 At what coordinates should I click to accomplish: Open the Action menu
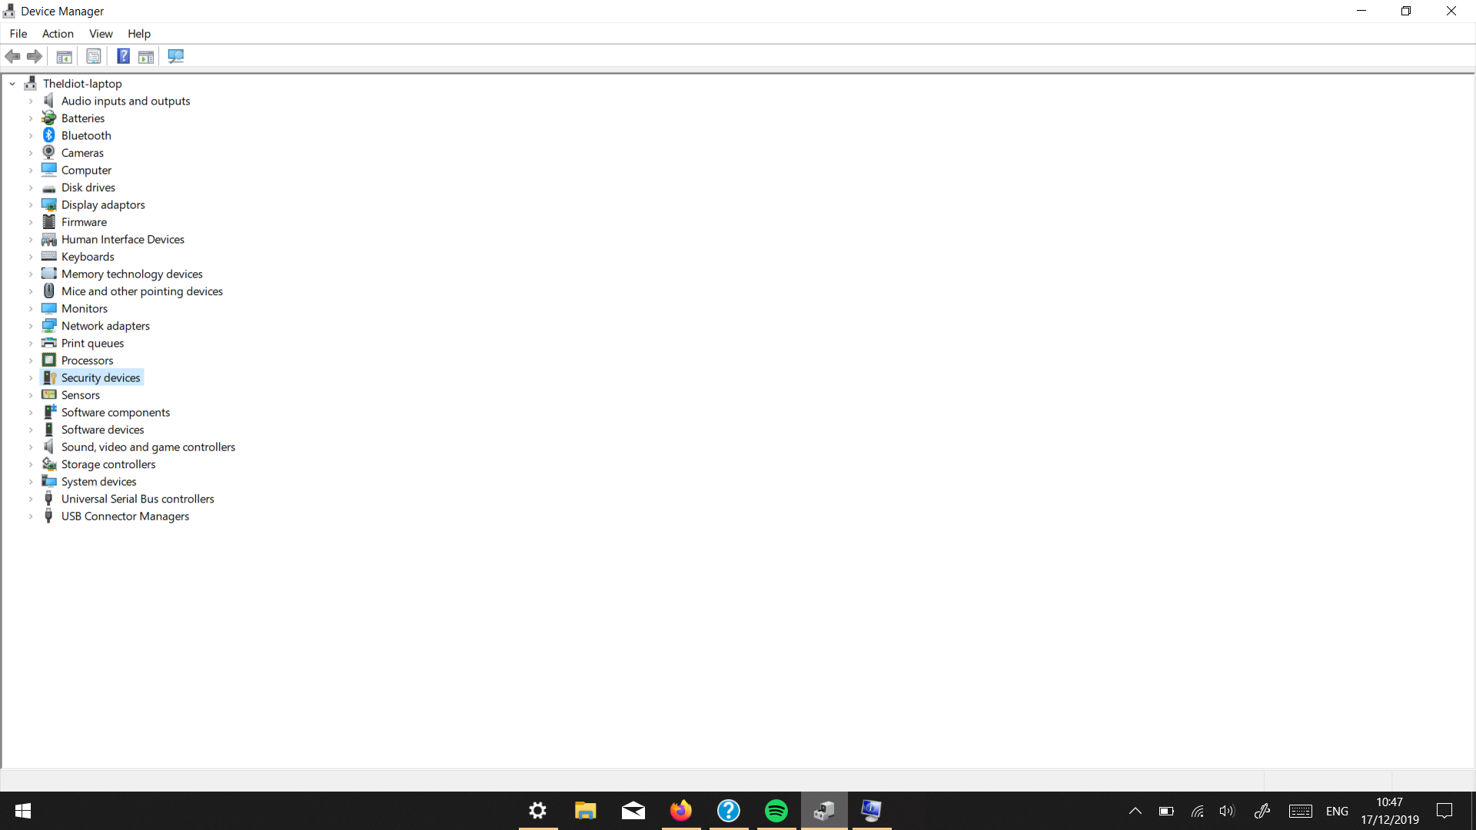58,34
